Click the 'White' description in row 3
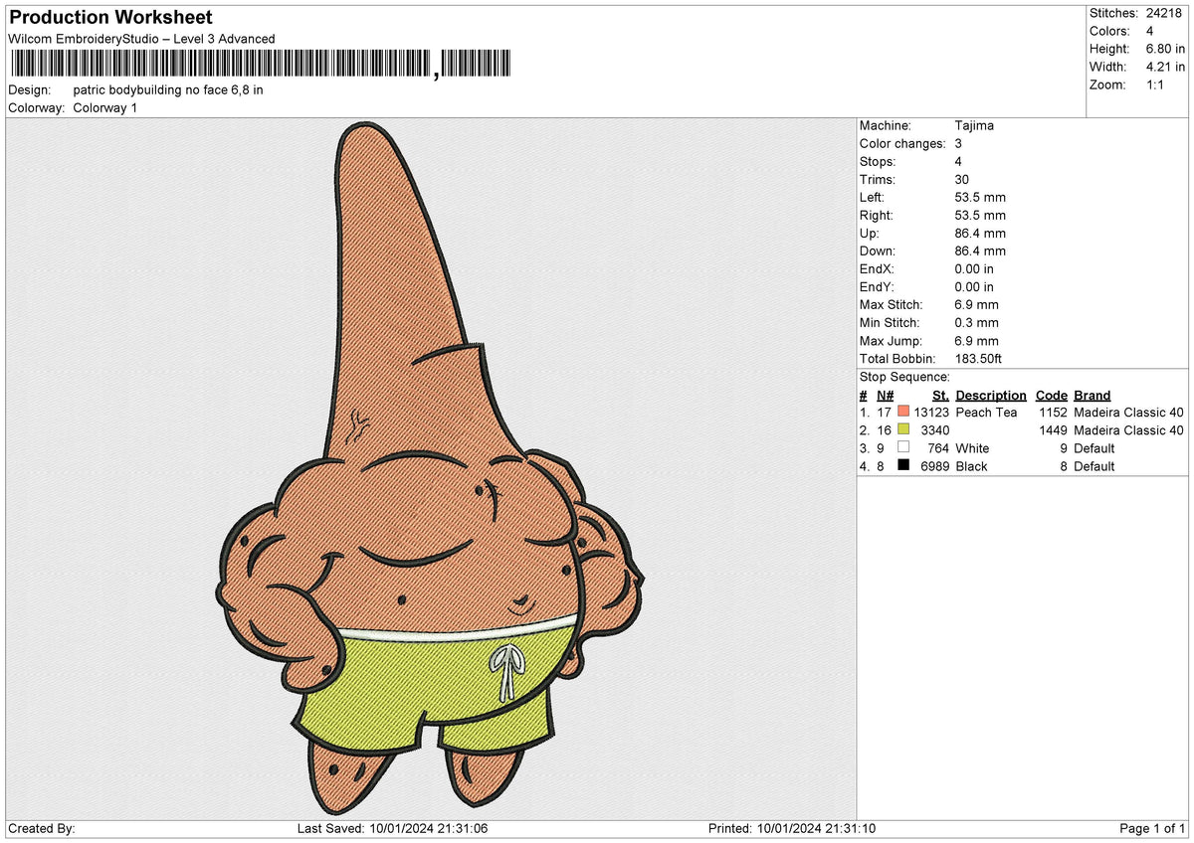Viewport: 1194px width, 843px height. pos(972,448)
